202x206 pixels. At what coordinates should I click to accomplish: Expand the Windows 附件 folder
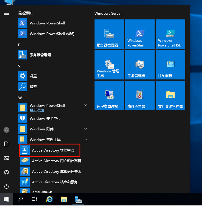[x=86, y=129]
